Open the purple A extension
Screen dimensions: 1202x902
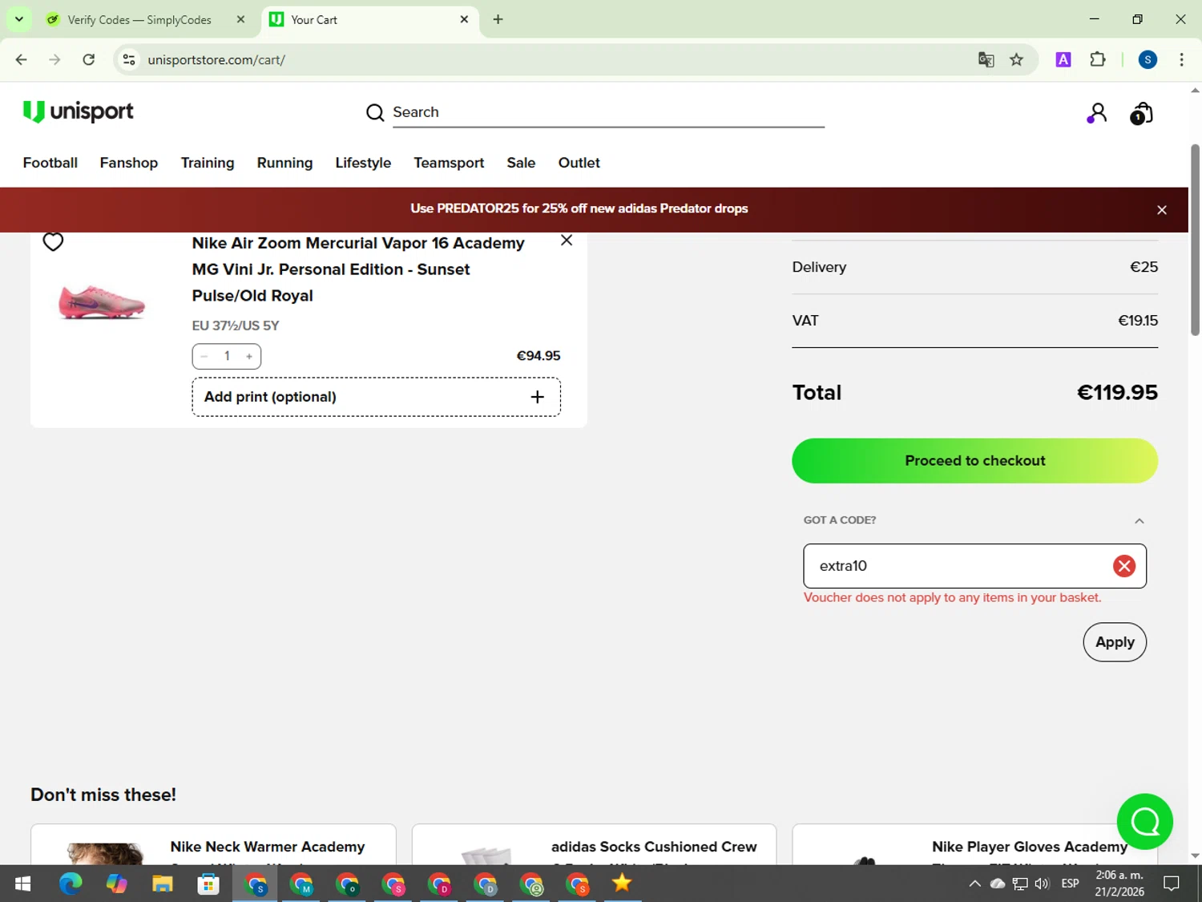[x=1063, y=59]
